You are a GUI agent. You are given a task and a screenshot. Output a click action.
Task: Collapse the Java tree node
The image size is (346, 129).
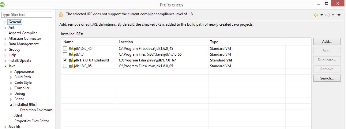pos(5,66)
